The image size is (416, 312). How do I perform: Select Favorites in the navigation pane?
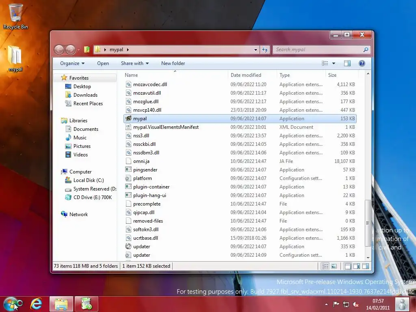(79, 78)
